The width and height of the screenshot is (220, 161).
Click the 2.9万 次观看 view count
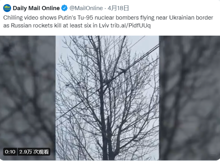click(x=34, y=152)
